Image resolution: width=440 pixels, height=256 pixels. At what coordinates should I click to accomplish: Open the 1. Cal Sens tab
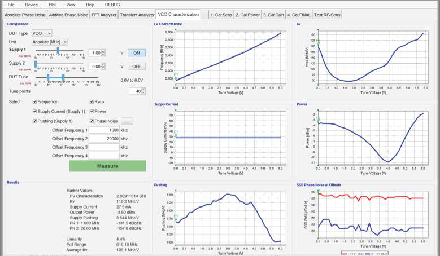pos(221,15)
